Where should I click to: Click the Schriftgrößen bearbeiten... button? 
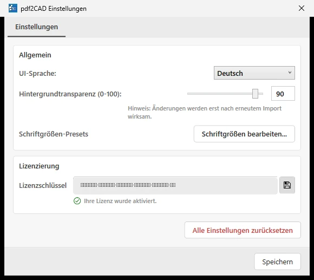point(244,134)
